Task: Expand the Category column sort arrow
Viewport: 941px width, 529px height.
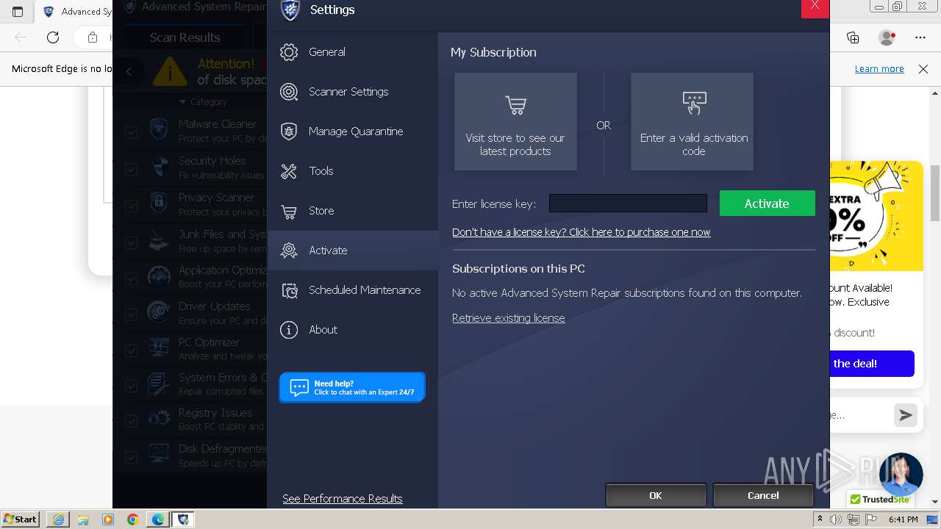Action: [183, 102]
